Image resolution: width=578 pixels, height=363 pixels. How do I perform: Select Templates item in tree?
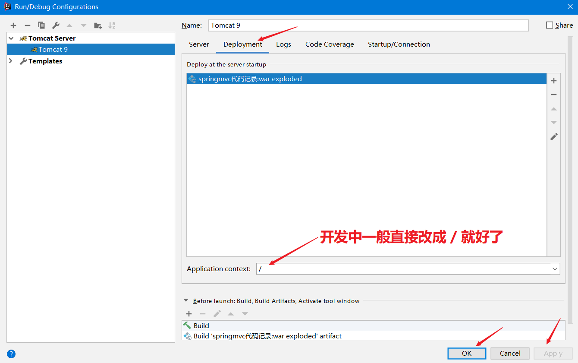pos(45,61)
